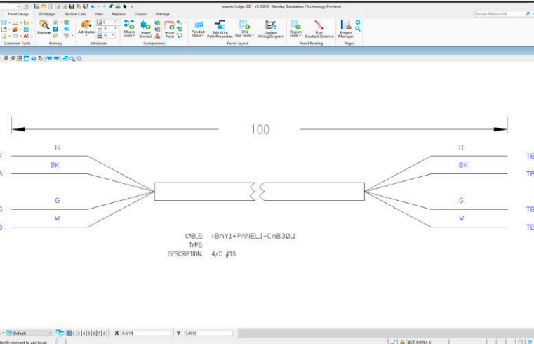
Task: Open Edit Wire Path Properties
Action: pyautogui.click(x=220, y=29)
